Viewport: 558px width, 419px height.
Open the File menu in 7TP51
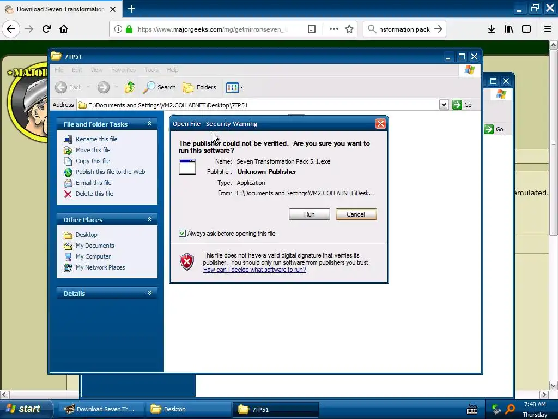[x=59, y=70]
